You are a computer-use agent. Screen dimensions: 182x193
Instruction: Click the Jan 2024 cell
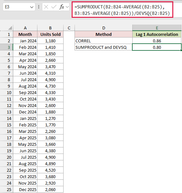tap(25, 41)
